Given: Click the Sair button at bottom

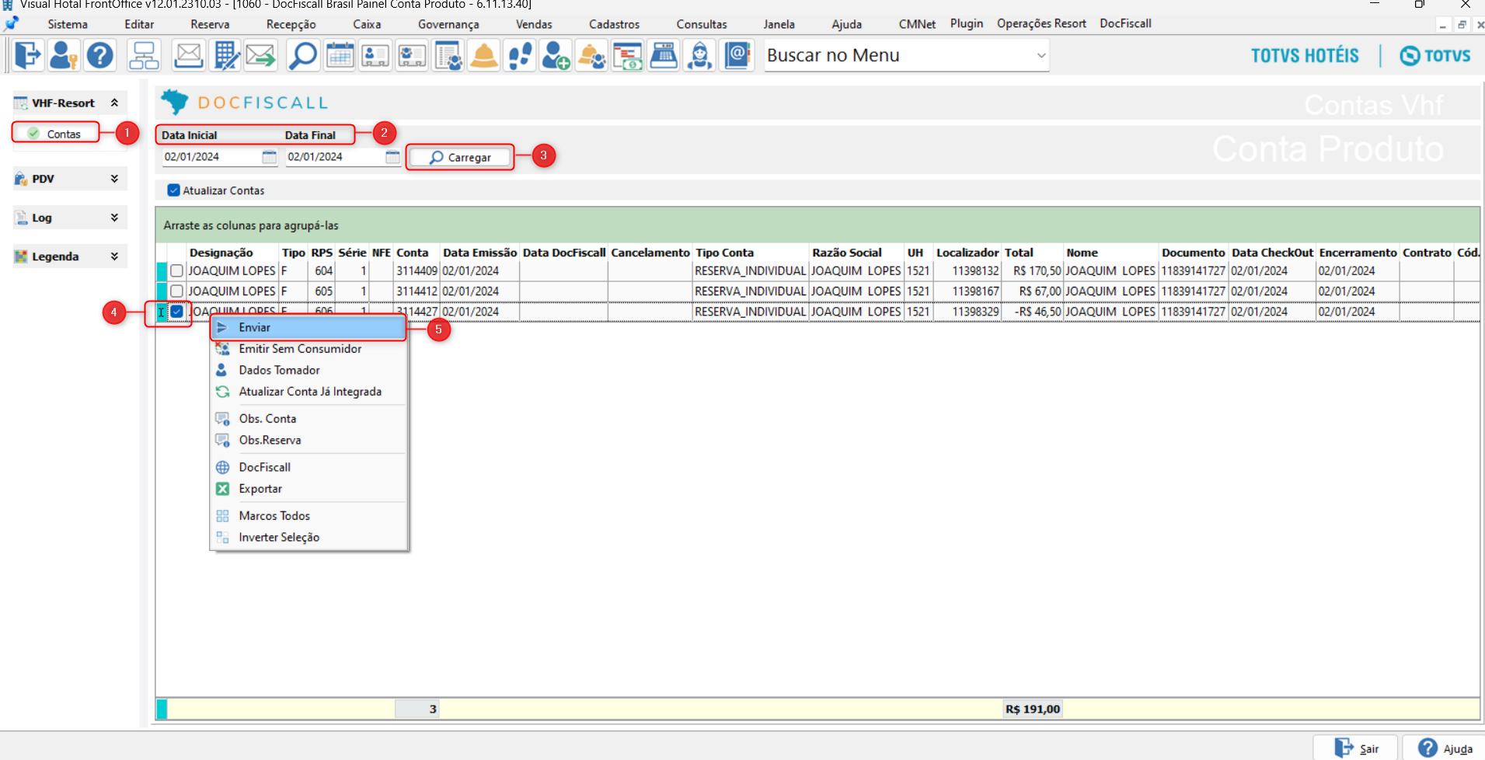Looking at the screenshot, I should 1356,748.
